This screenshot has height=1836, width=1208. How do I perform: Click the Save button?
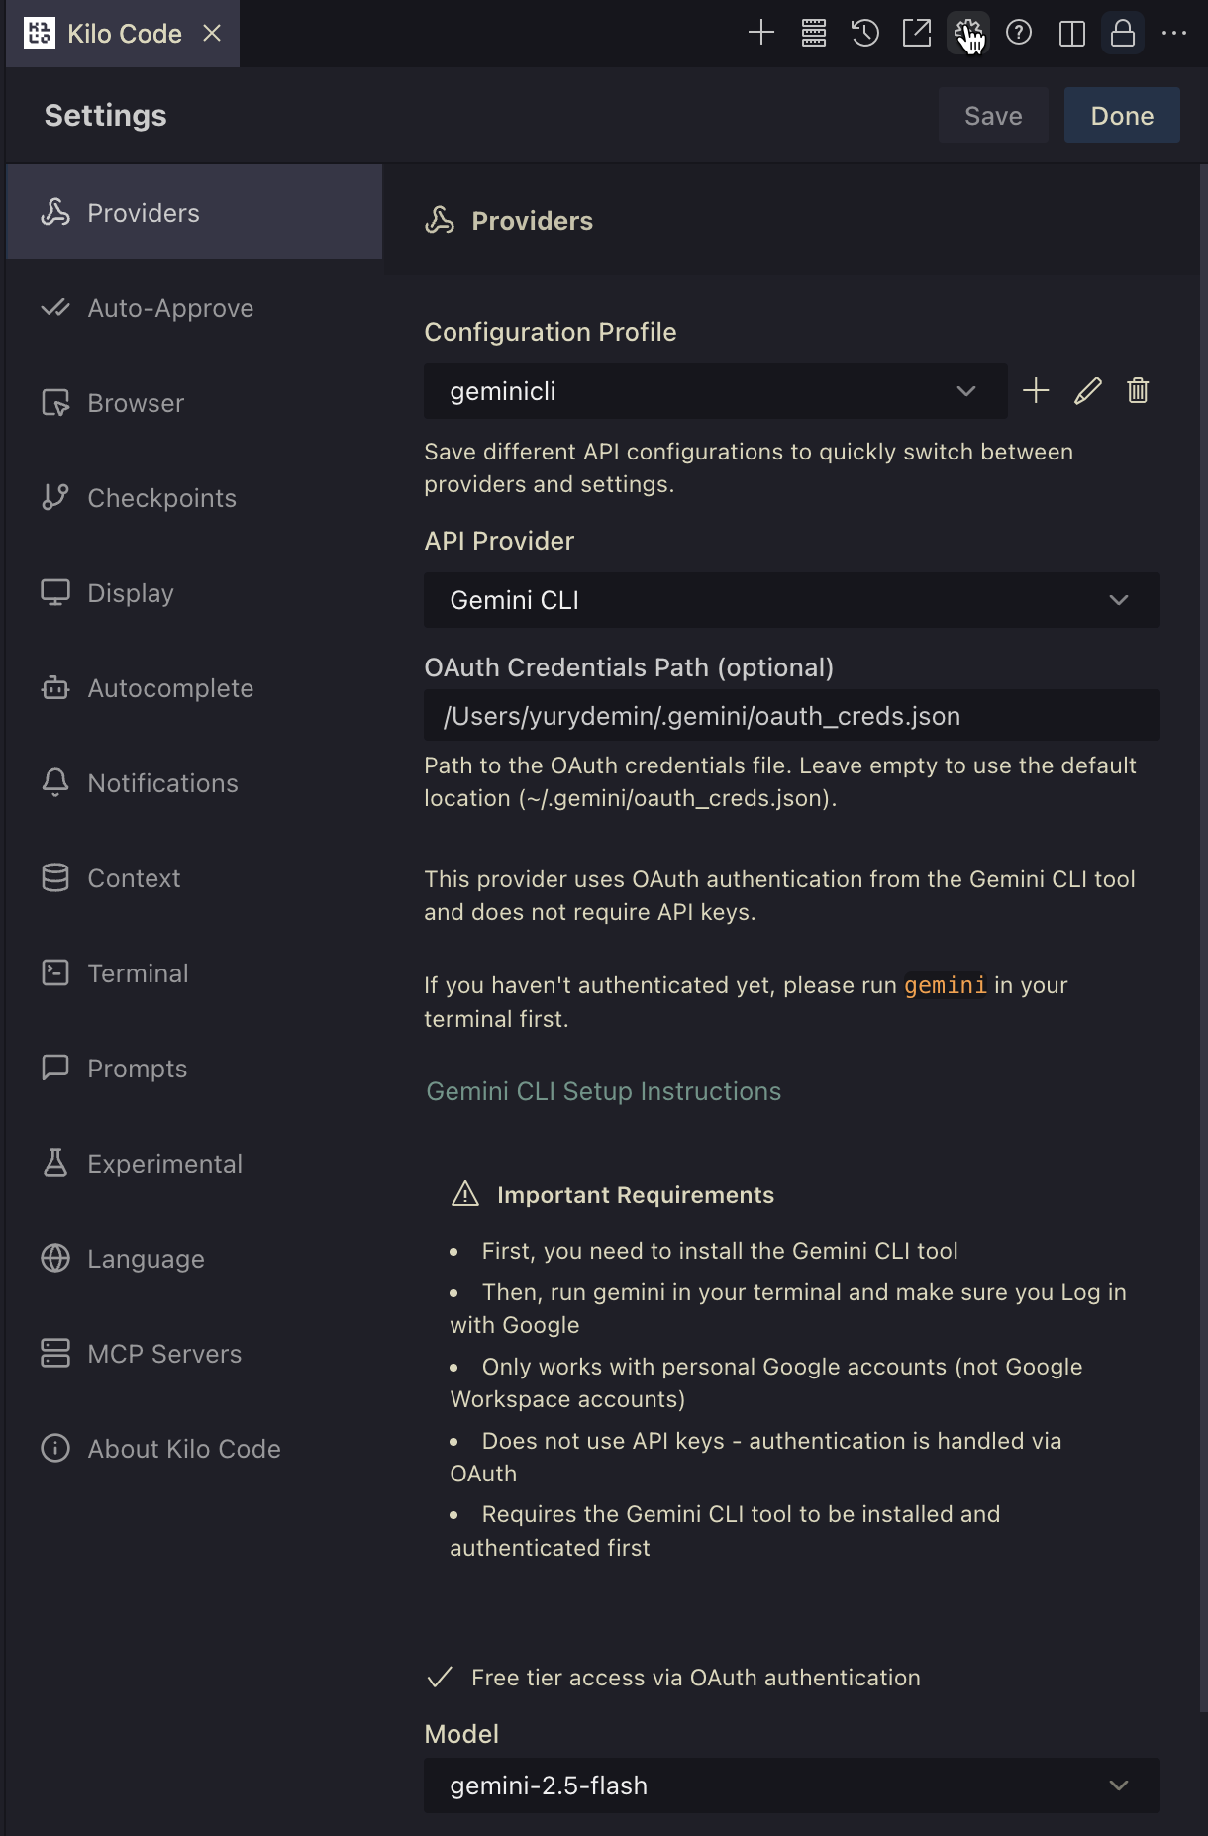[x=993, y=115]
